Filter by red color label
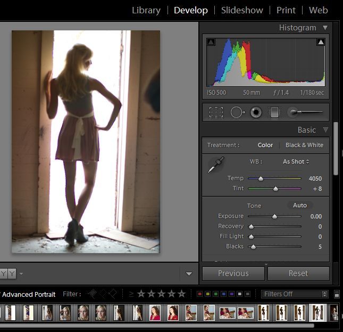The image size is (343, 332). click(199, 294)
